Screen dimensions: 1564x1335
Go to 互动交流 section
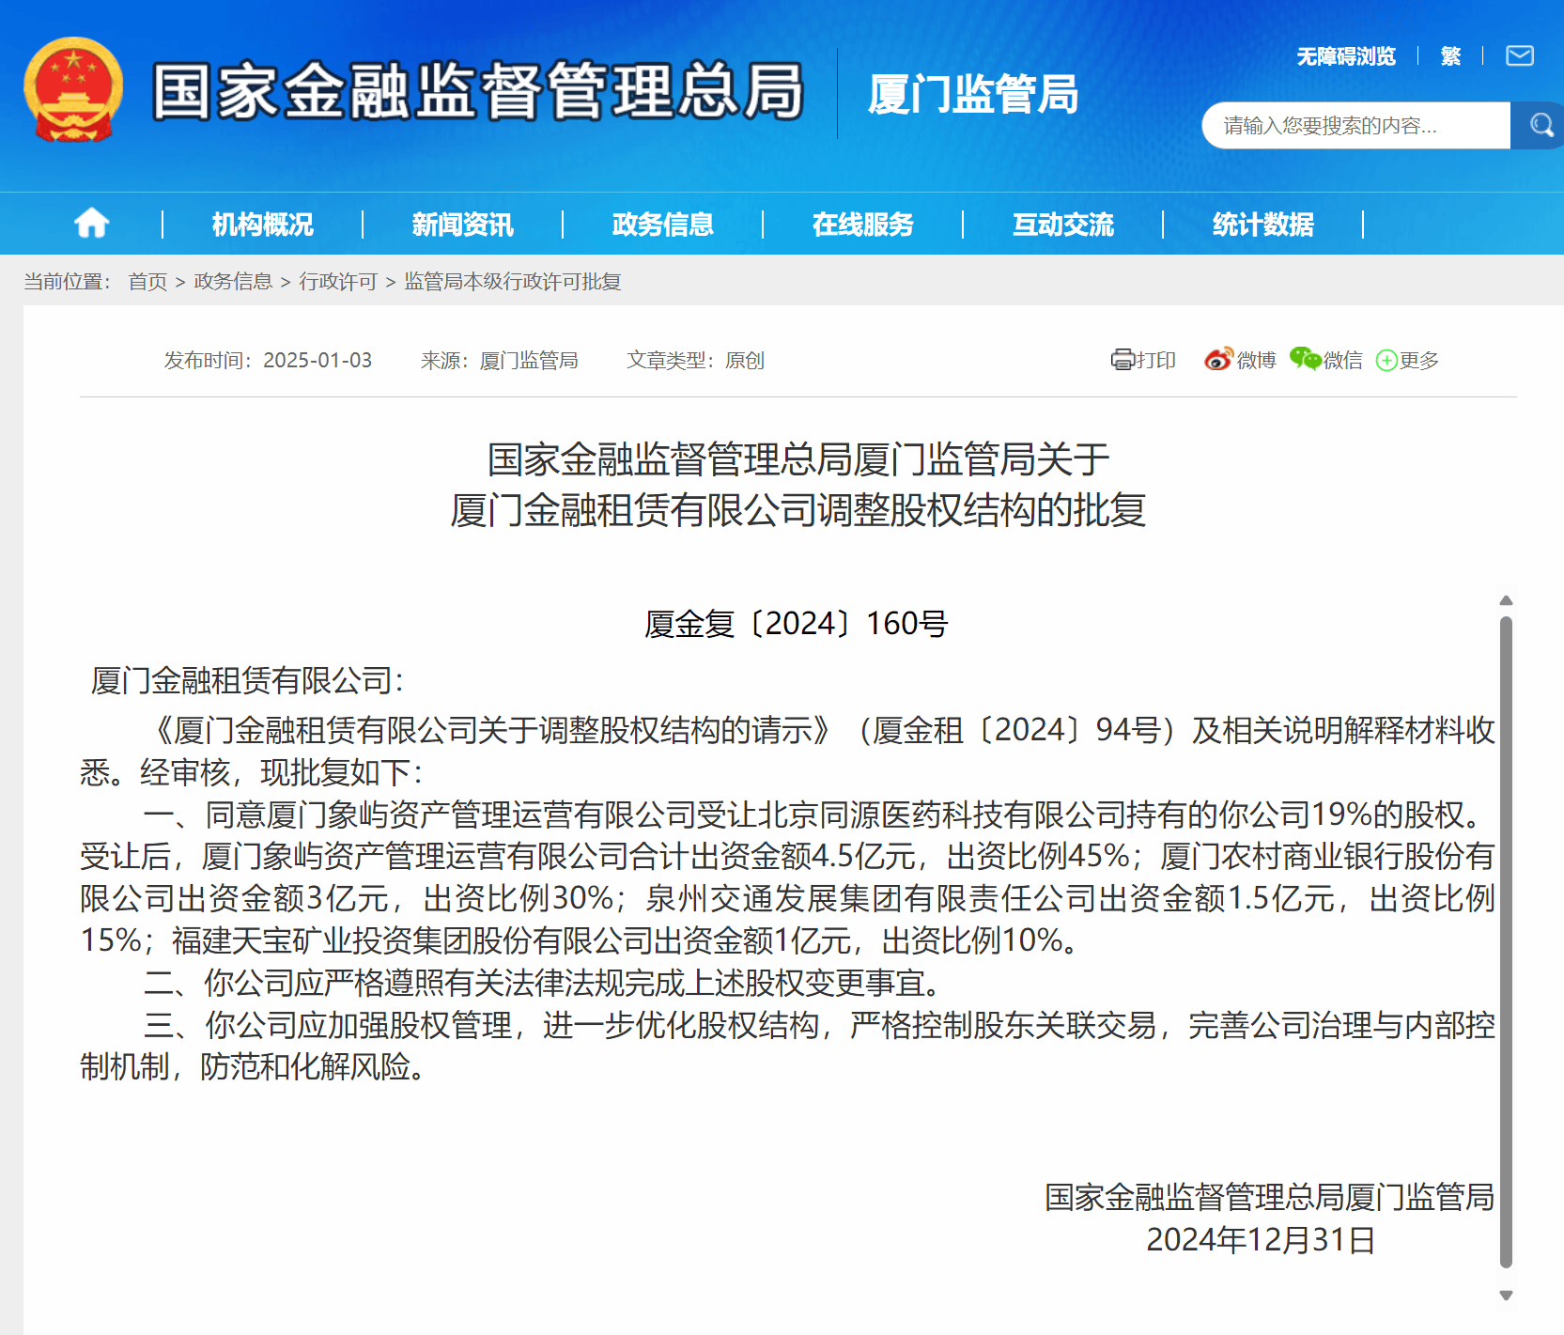click(x=1062, y=225)
